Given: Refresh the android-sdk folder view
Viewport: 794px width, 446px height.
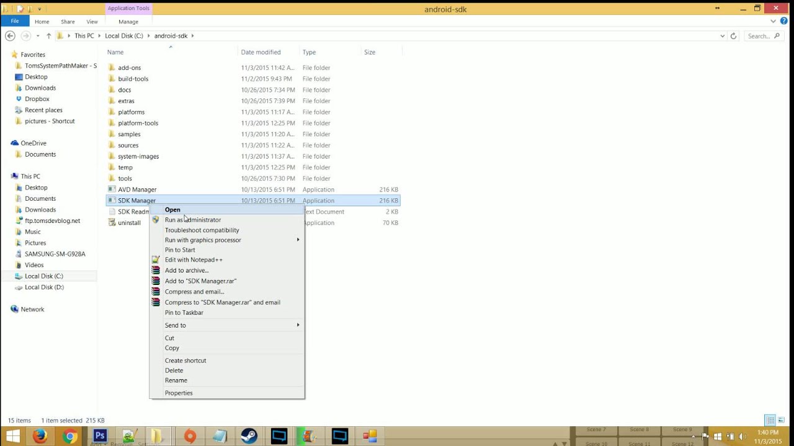Looking at the screenshot, I should pos(733,36).
